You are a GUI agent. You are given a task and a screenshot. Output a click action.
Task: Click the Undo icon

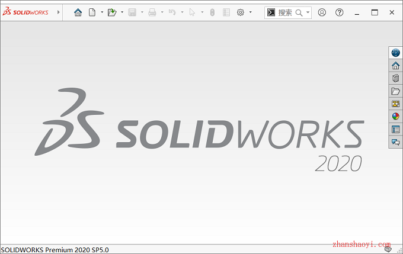tap(172, 12)
